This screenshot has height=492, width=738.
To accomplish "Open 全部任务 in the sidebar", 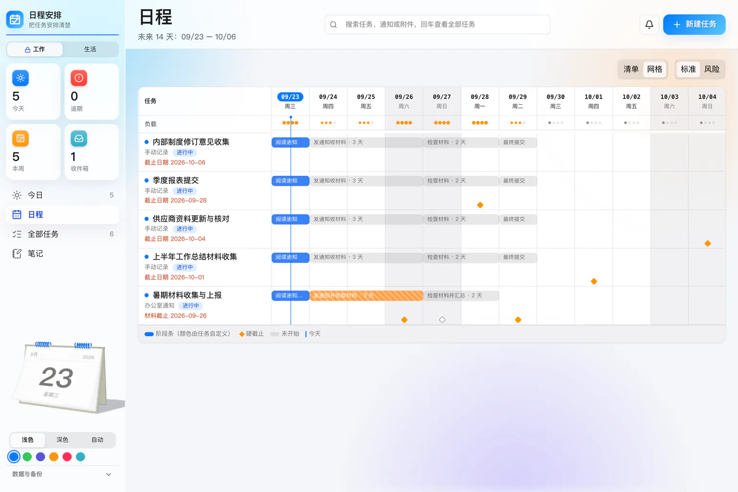I will point(62,234).
